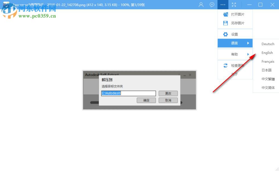Select 中文简体 language option

[268, 87]
